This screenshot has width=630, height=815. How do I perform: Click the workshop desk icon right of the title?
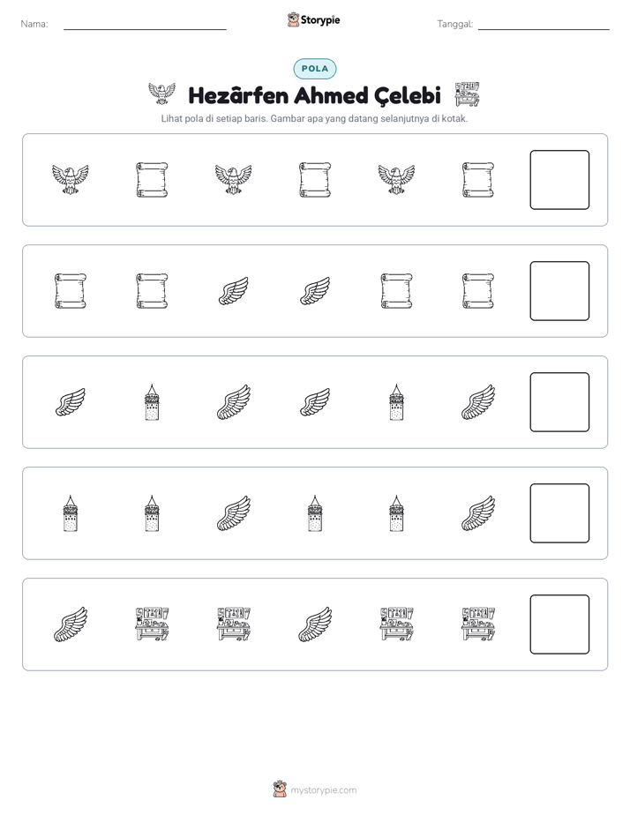pos(467,94)
